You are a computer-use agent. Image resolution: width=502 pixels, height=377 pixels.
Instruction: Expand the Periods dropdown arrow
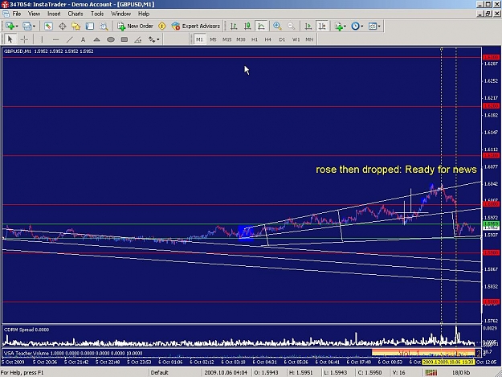pos(361,27)
